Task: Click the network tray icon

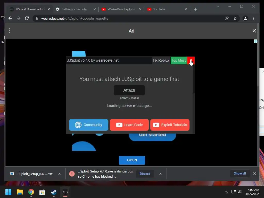Action: pos(233,192)
